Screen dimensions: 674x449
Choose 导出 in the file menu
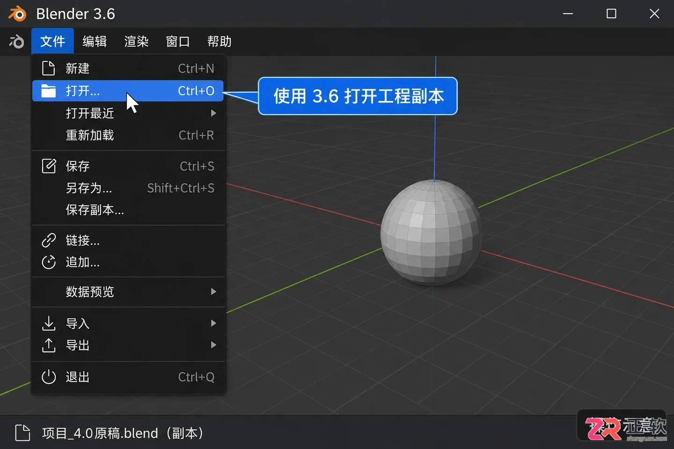(x=128, y=345)
